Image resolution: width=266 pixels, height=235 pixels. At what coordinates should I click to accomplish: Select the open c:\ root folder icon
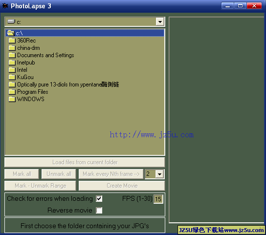point(11,33)
